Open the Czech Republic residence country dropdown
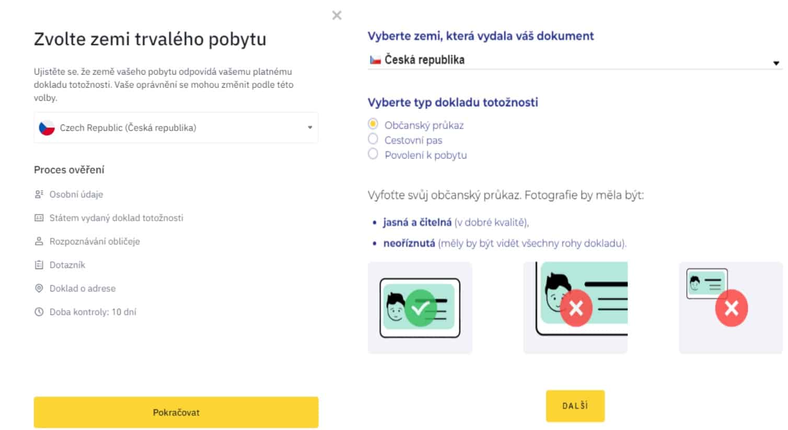This screenshot has width=788, height=430. pos(176,127)
